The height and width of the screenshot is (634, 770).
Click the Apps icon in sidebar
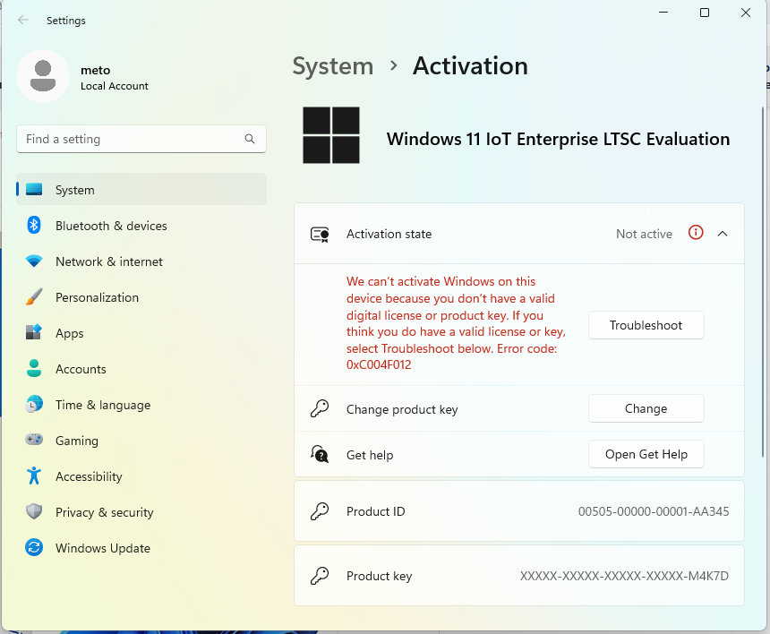pyautogui.click(x=34, y=332)
